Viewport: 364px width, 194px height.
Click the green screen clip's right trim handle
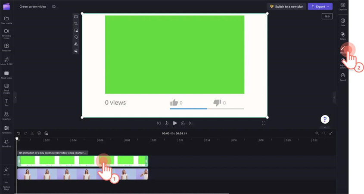[x=146, y=161]
